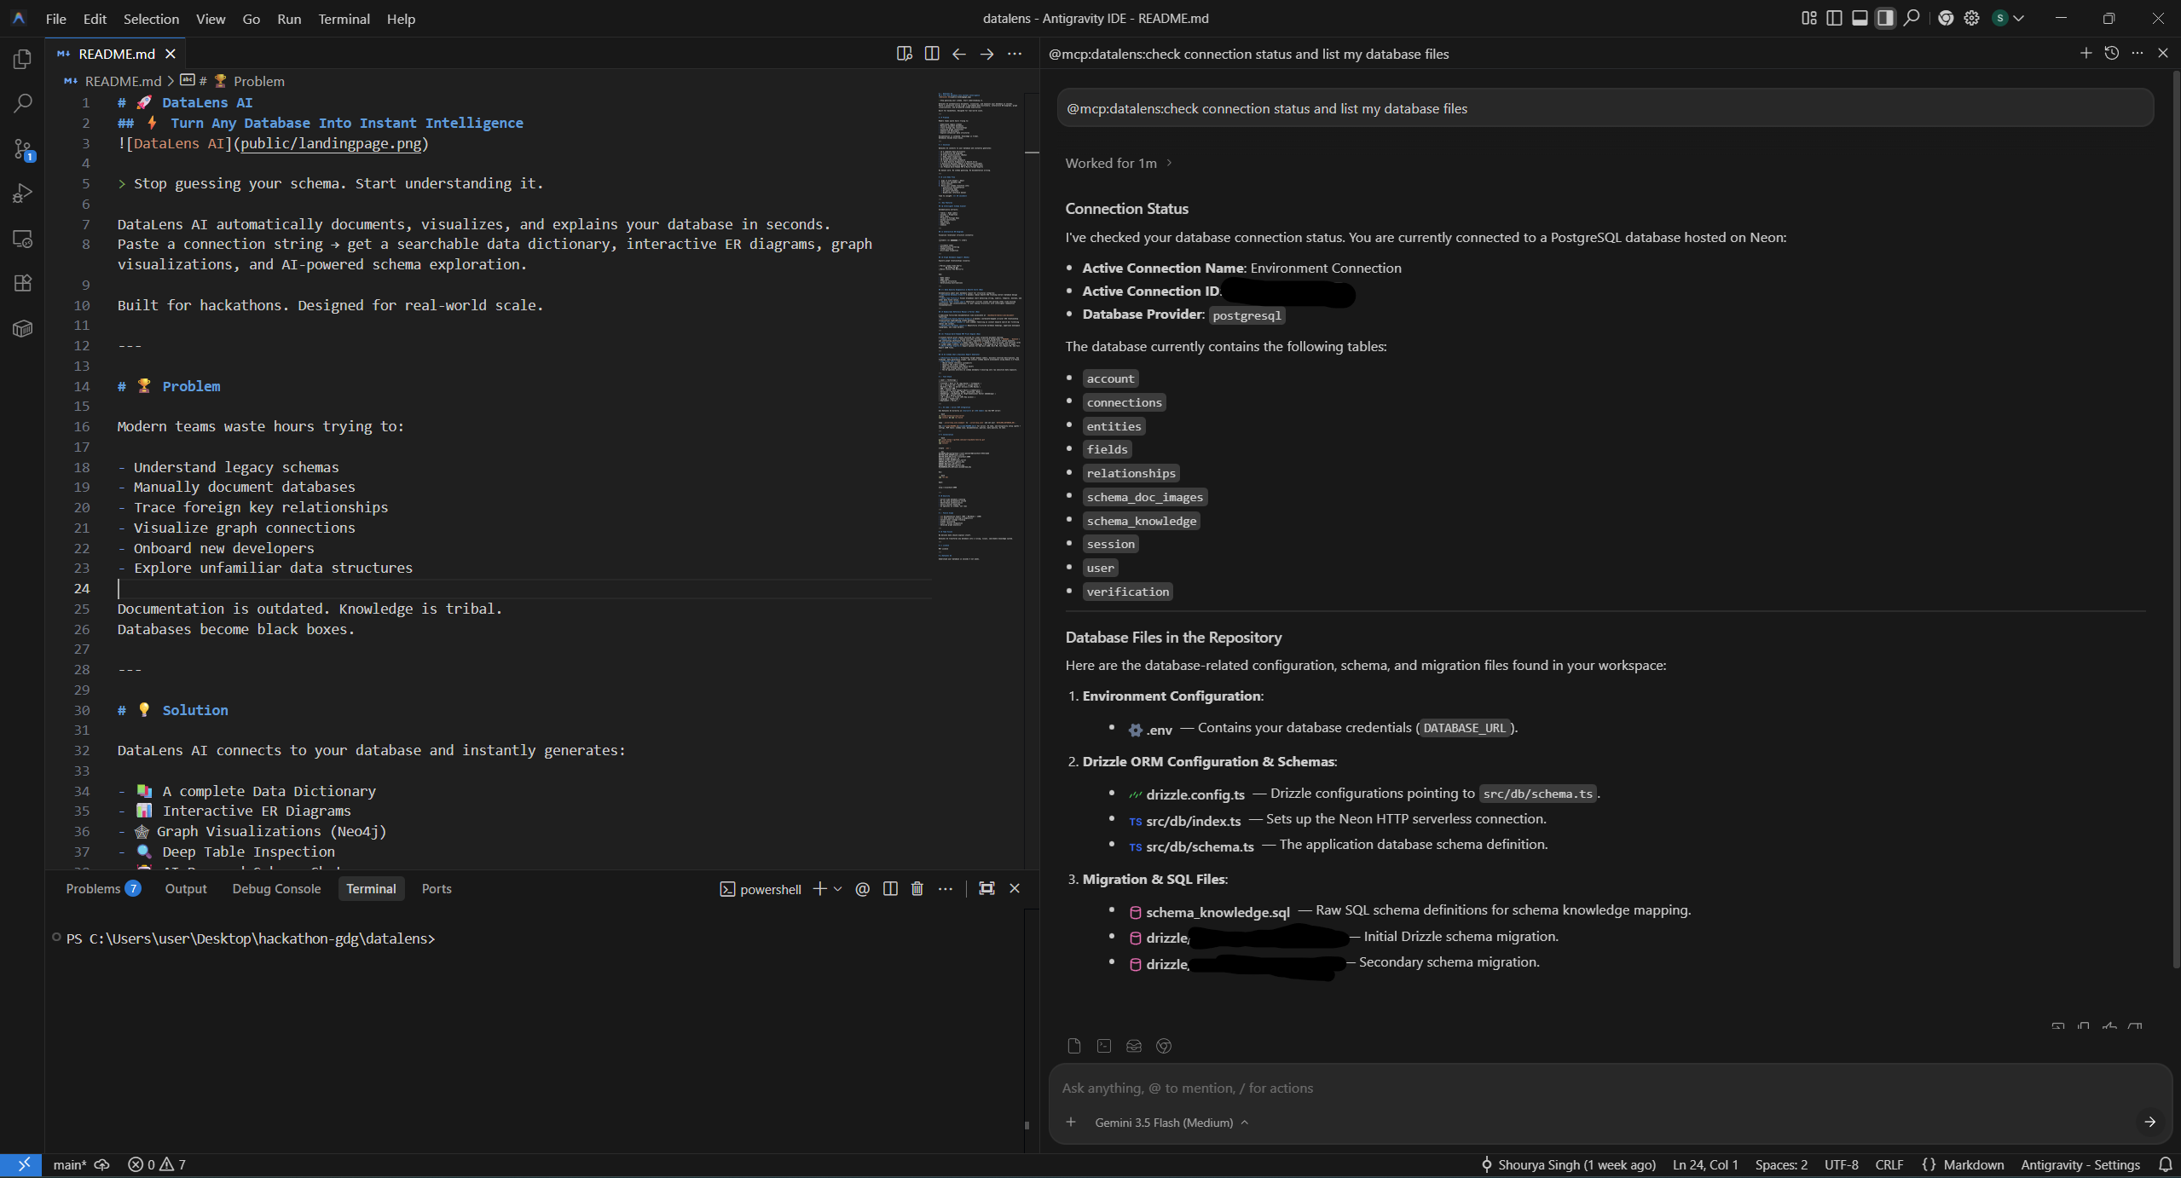Switch to the Ports tab
This screenshot has height=1178, width=2181.
pyautogui.click(x=437, y=888)
